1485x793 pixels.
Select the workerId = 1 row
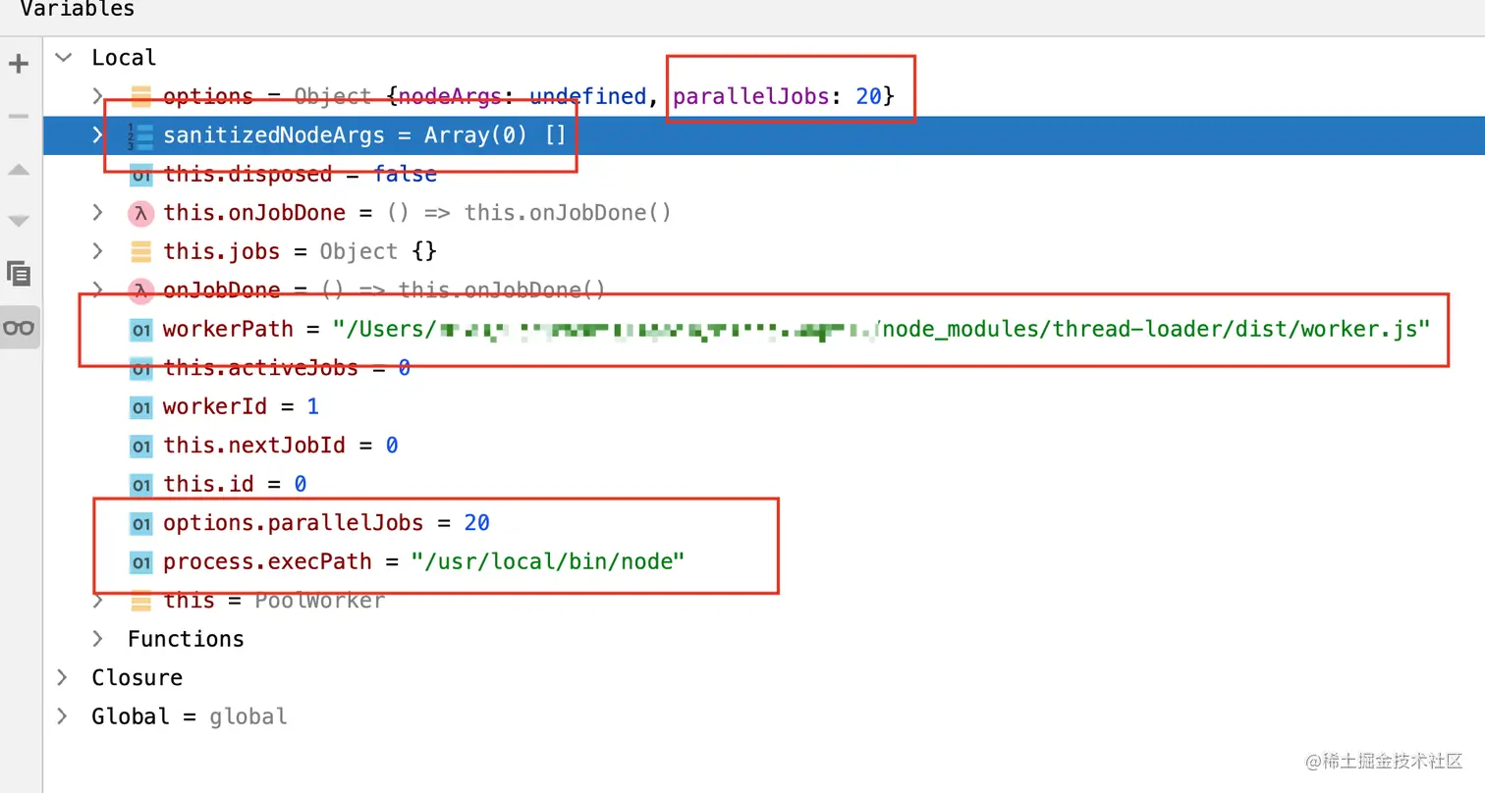(x=763, y=406)
